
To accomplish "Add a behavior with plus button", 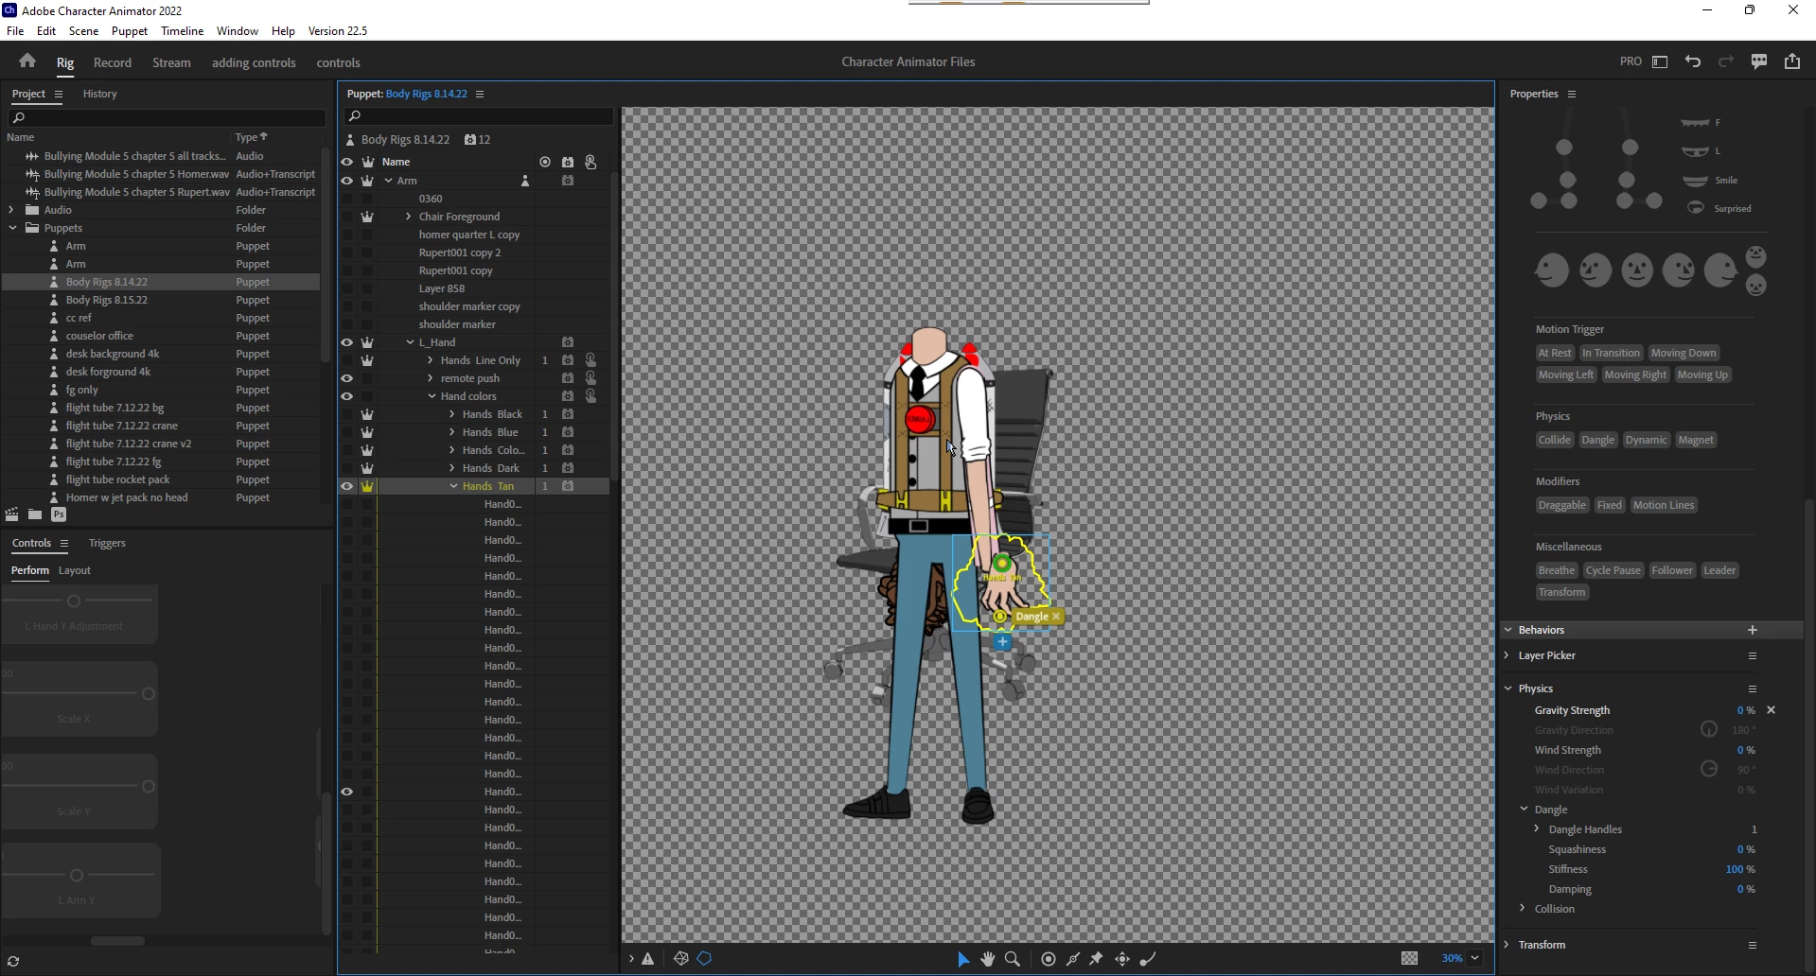I will point(1753,630).
